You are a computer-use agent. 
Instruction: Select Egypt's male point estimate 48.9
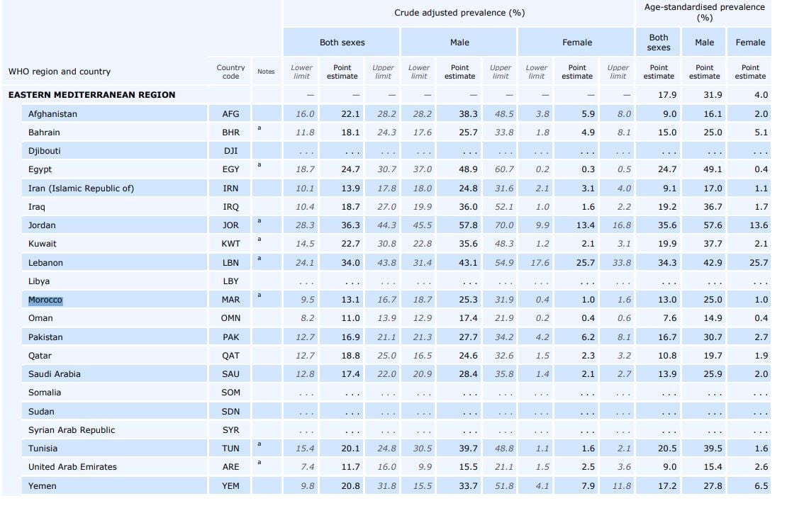point(468,169)
